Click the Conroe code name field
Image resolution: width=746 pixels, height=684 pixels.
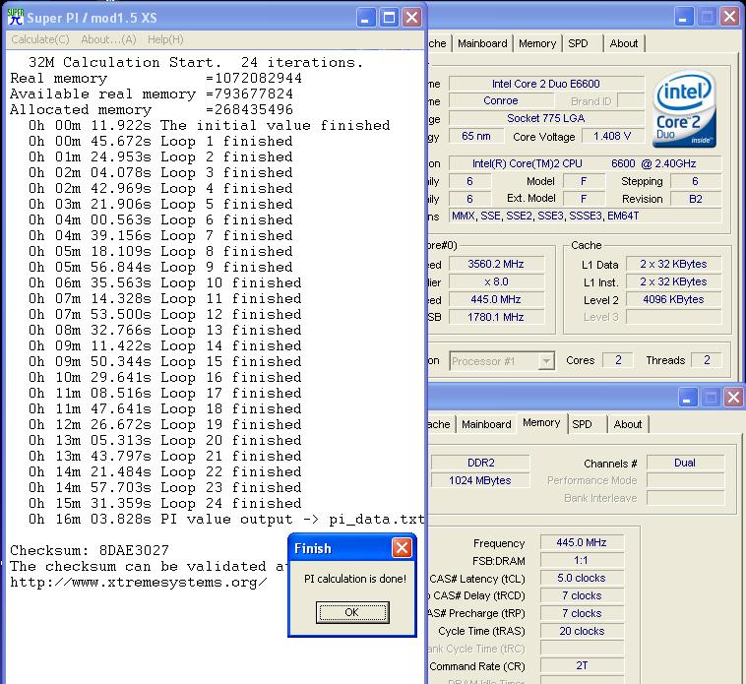pyautogui.click(x=501, y=100)
